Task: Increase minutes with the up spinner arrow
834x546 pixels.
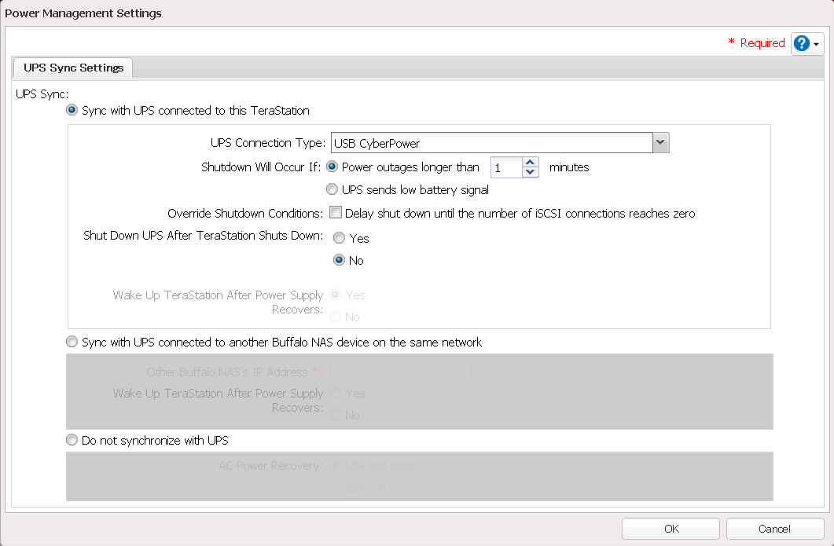Action: (531, 163)
